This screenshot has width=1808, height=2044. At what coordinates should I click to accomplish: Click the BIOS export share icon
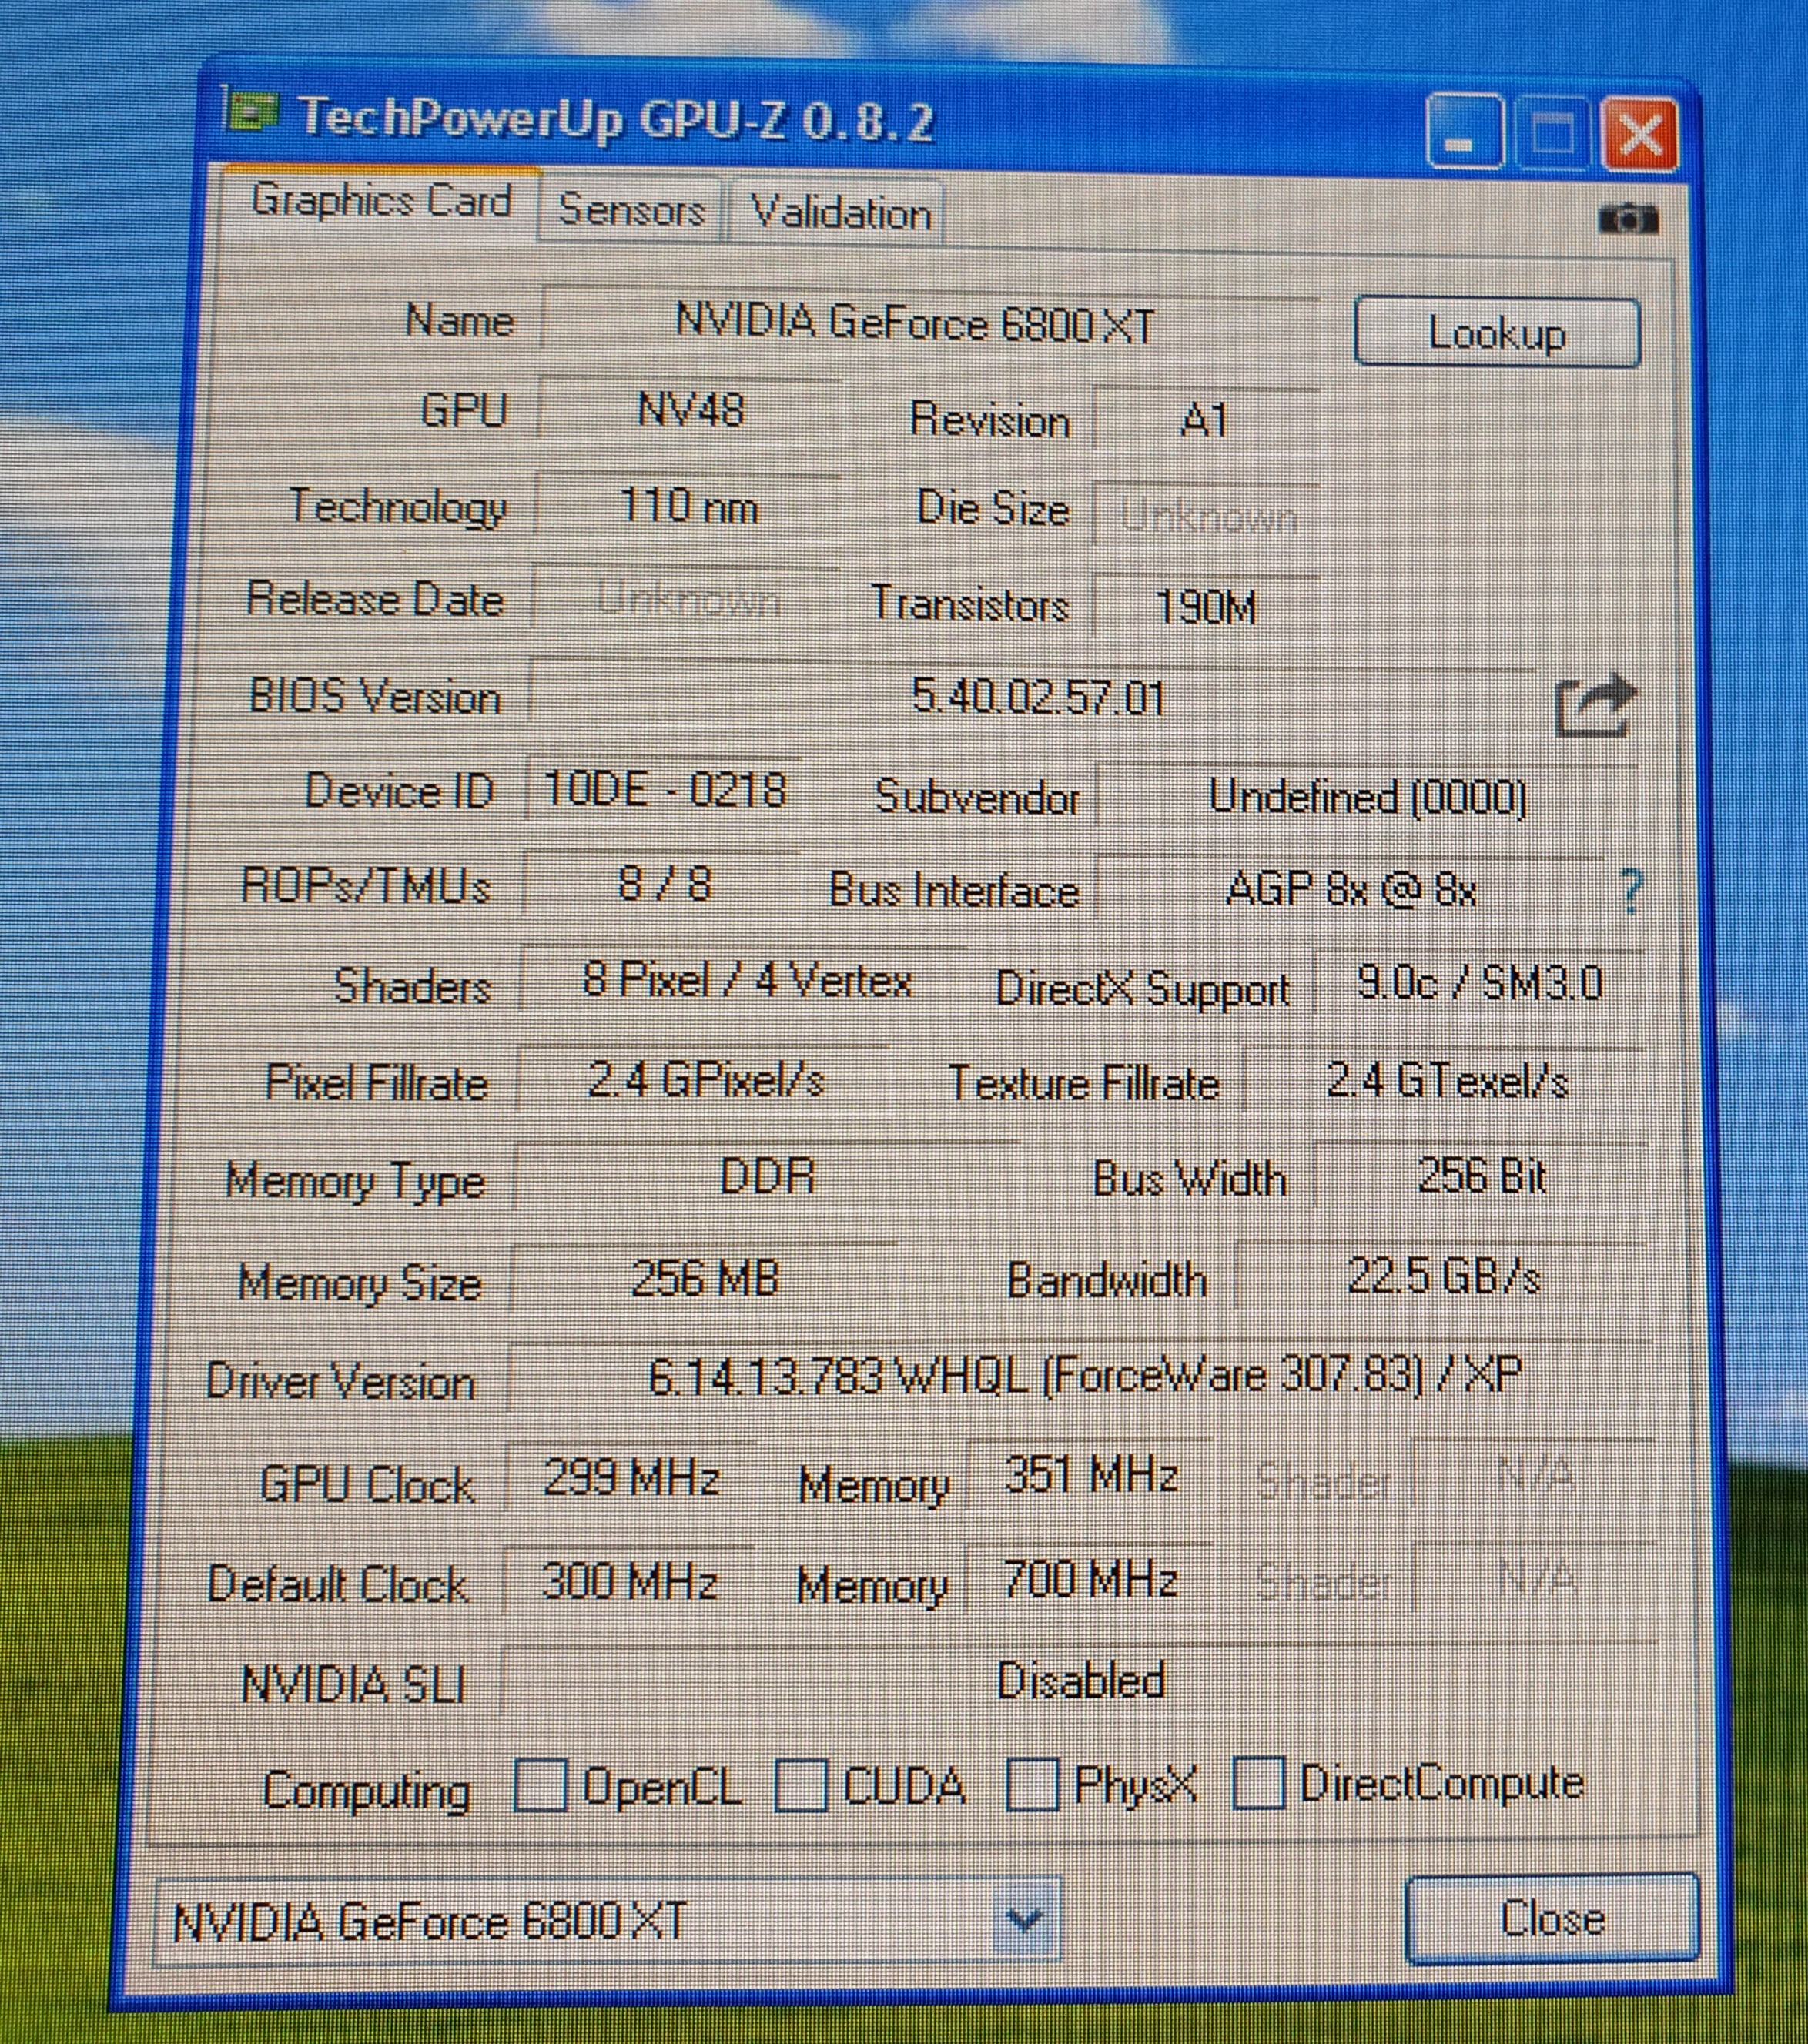tap(1596, 706)
